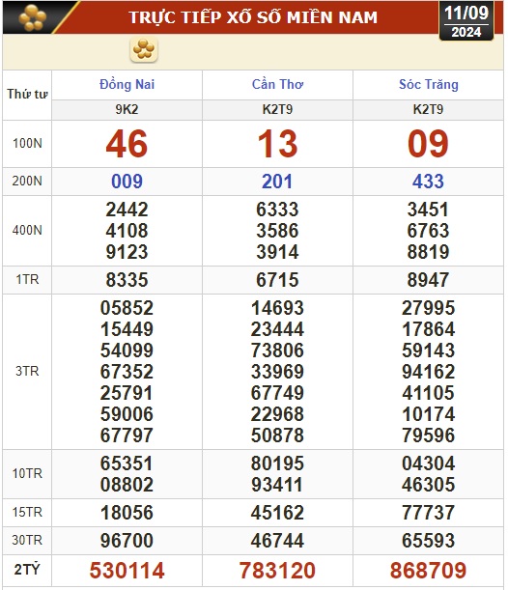Select number 94162 in 3TR row
This screenshot has width=508, height=590.
pyautogui.click(x=428, y=372)
